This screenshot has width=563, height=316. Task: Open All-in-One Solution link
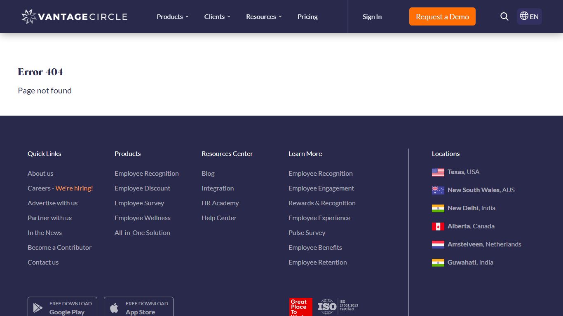point(142,232)
